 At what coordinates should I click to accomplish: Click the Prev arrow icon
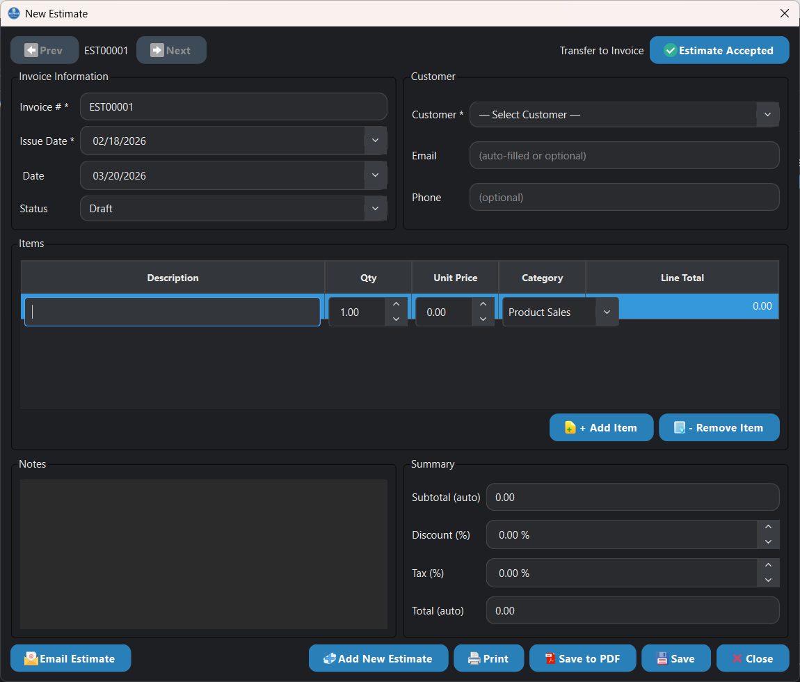pos(31,49)
